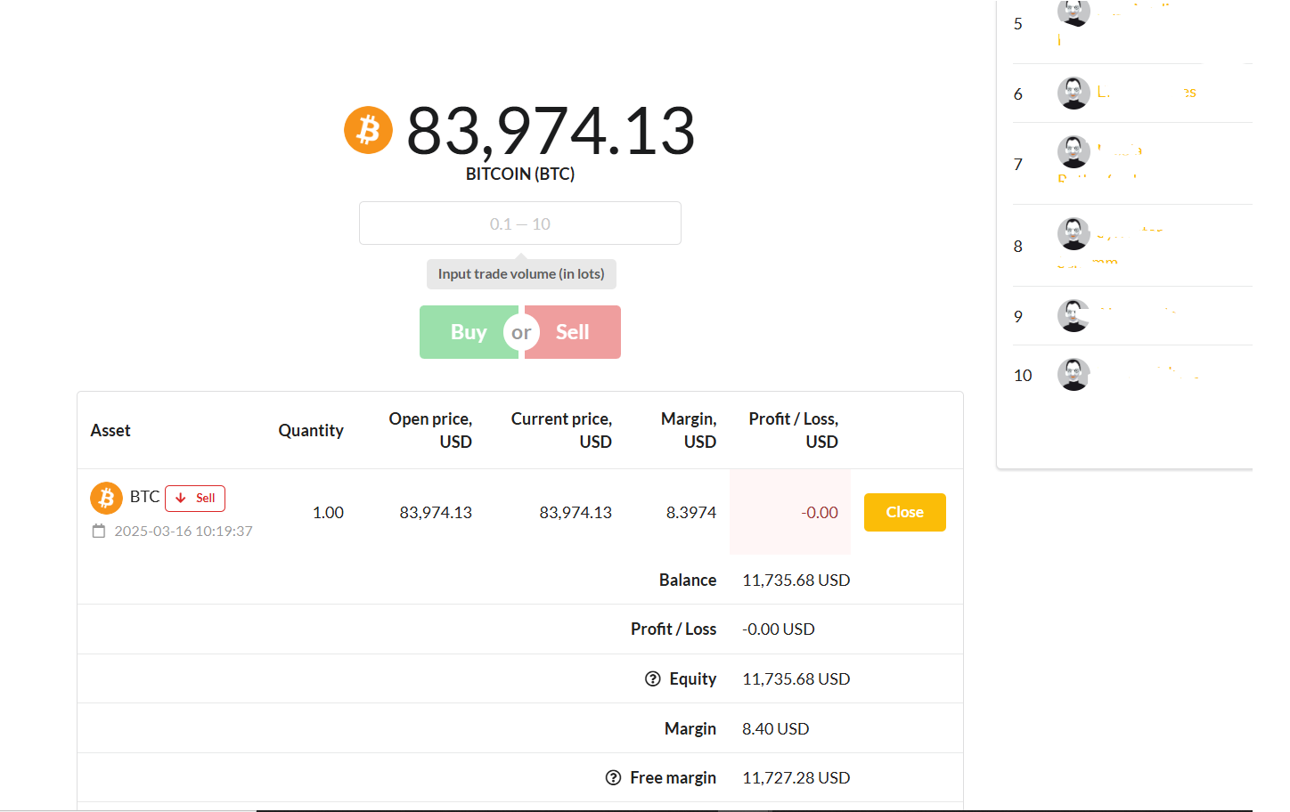Click the avatar of leaderboard rank 6

pos(1074,93)
